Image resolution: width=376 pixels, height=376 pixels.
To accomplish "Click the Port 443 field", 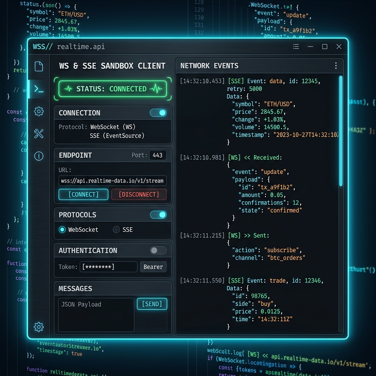I will [x=158, y=155].
